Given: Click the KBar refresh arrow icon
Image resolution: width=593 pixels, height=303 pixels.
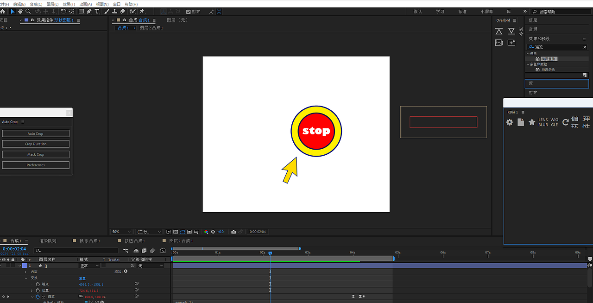Looking at the screenshot, I should (x=565, y=122).
